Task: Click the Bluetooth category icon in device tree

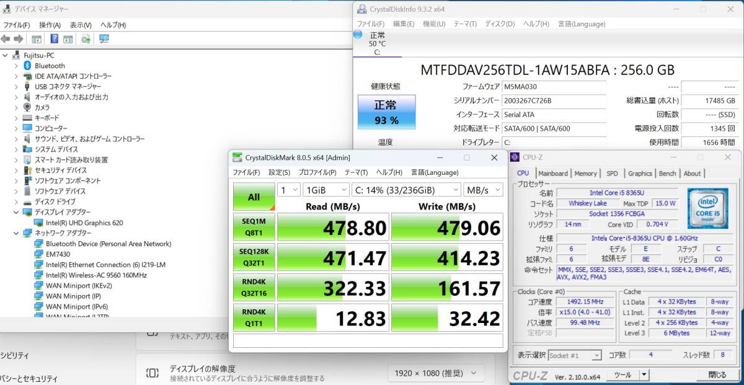Action: pos(27,66)
